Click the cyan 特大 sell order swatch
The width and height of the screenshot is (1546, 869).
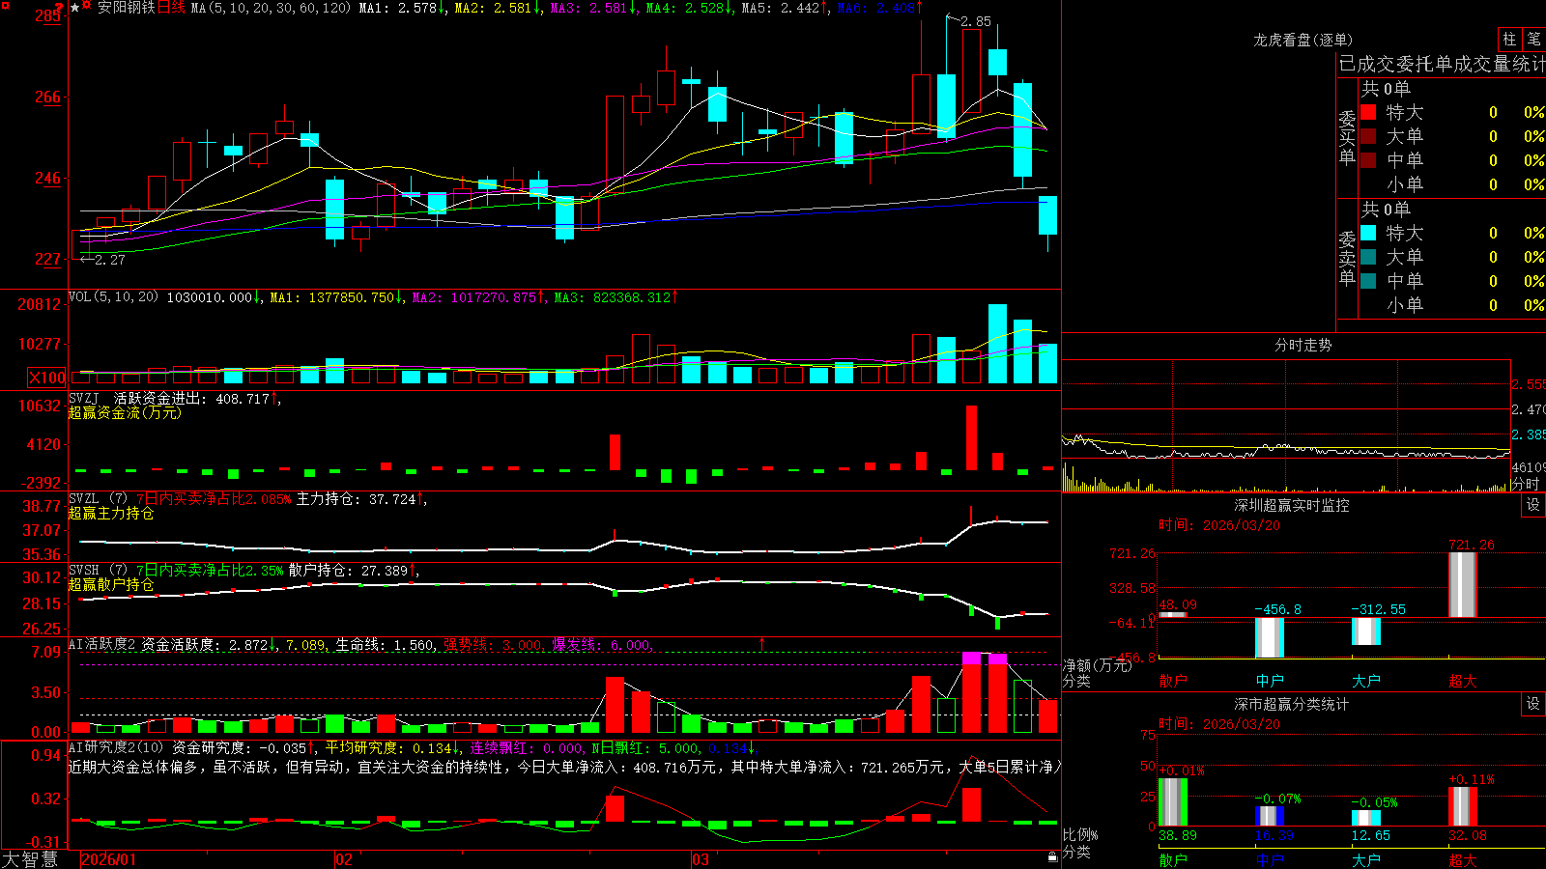click(1368, 233)
